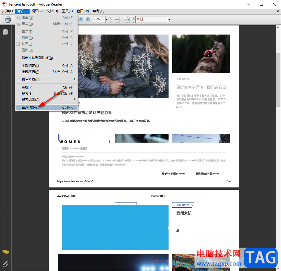Click the 75% zoom value field
281x271 pixels.
pos(99,19)
